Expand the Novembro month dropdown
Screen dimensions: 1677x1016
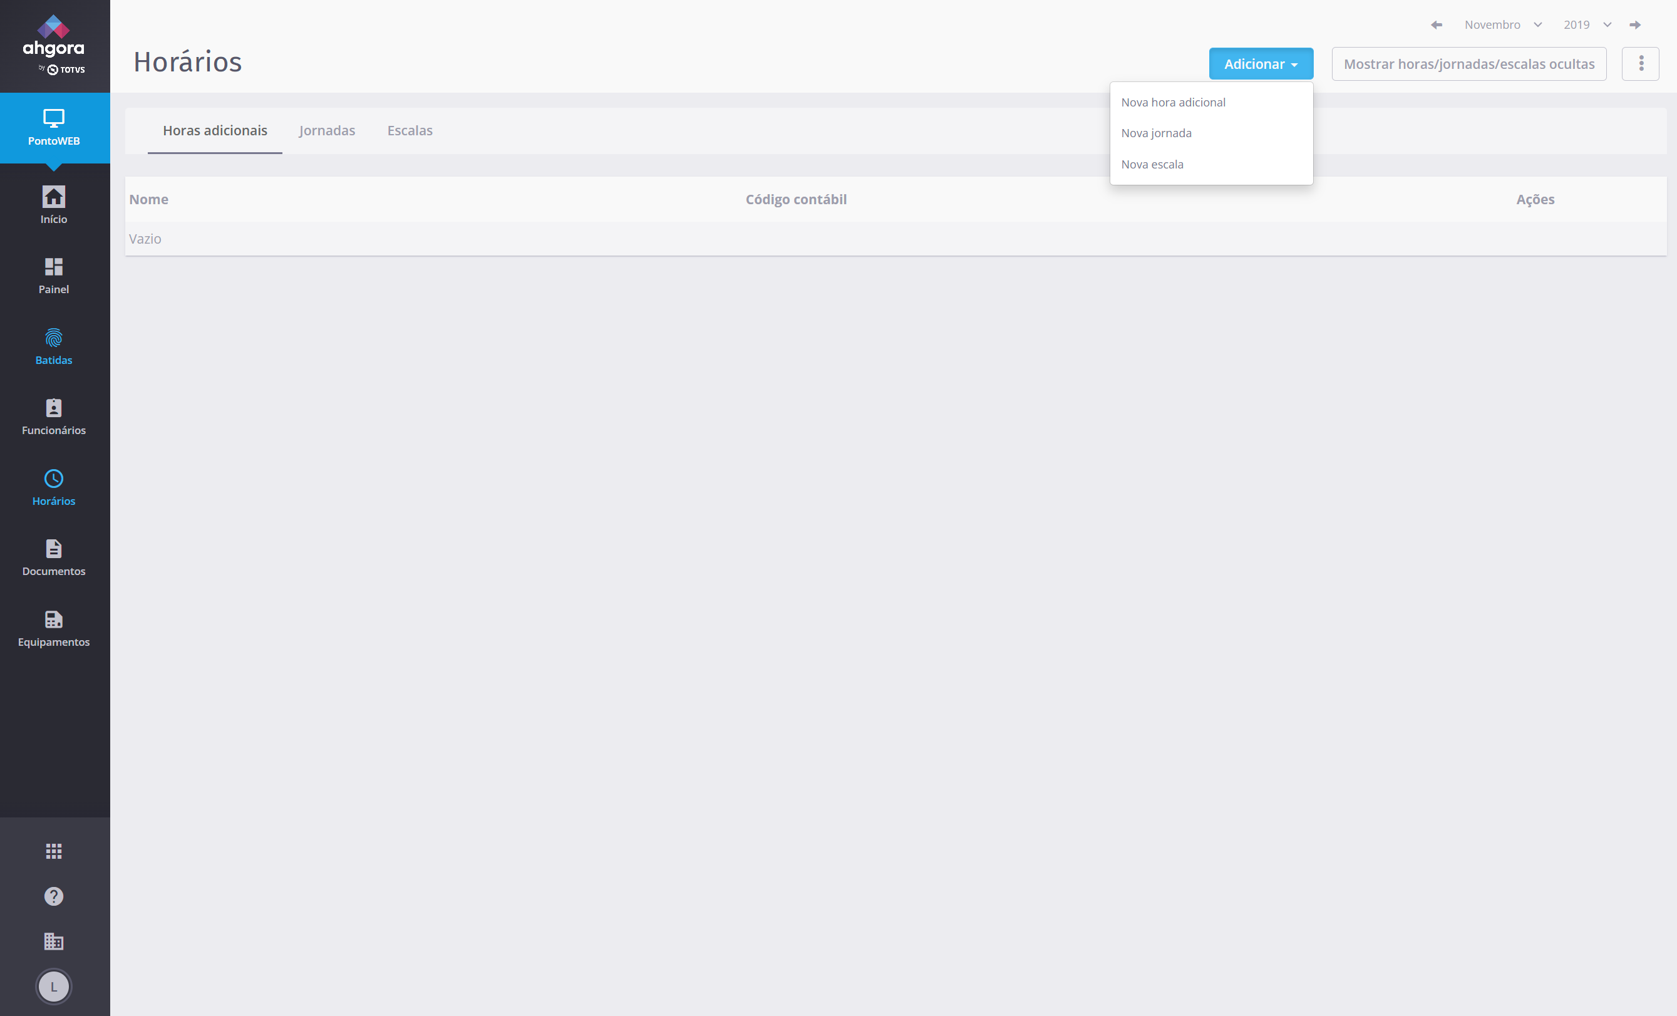pyautogui.click(x=1502, y=25)
